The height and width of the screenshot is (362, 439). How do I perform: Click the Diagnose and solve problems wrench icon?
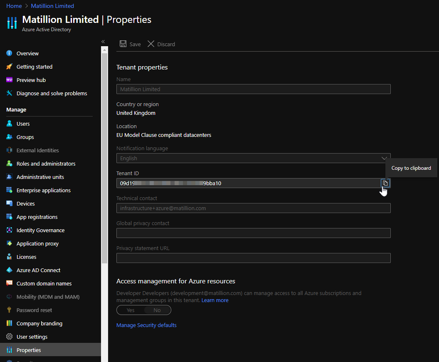click(x=9, y=93)
